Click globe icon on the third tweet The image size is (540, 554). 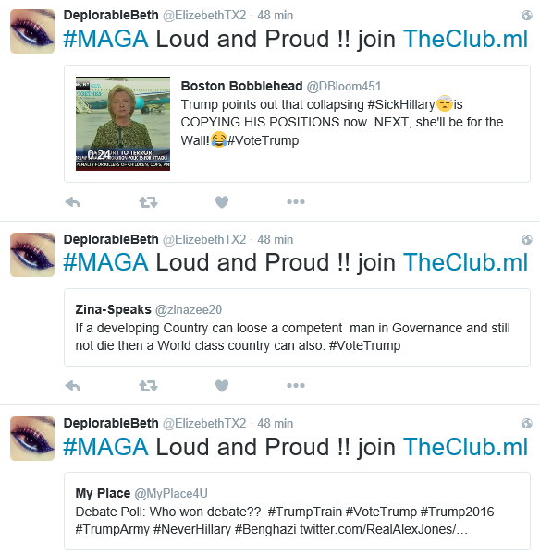tap(527, 423)
